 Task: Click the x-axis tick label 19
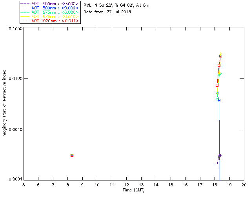tap(229, 185)
